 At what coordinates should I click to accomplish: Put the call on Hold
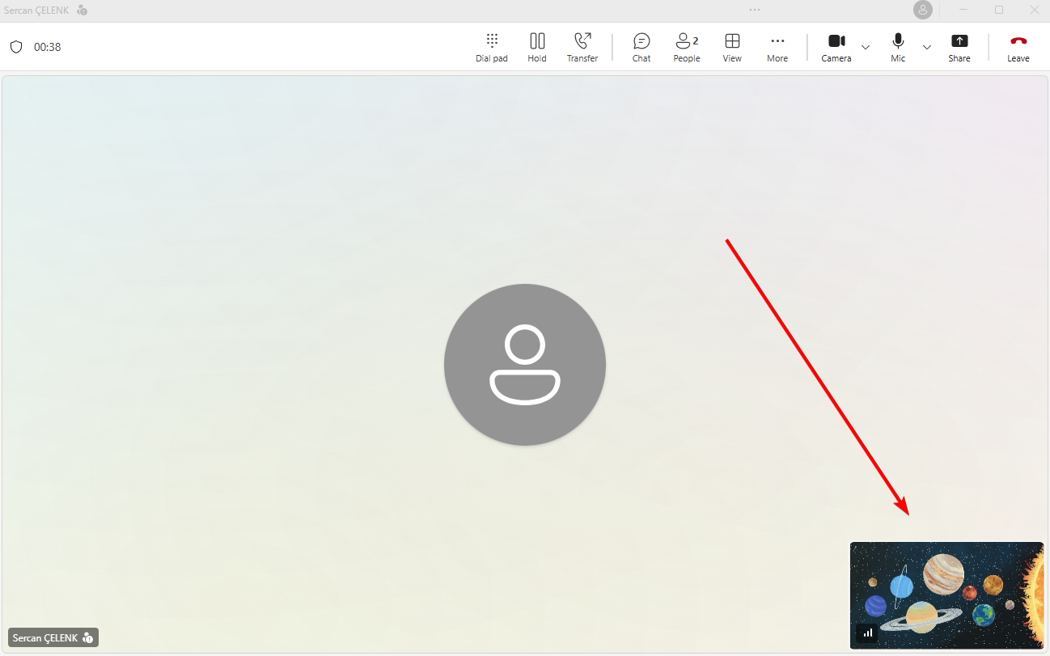(537, 47)
